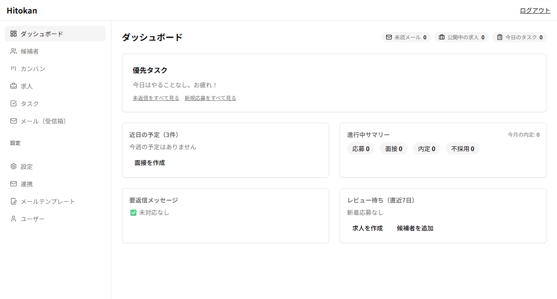
Task: Open the 未読メール counter badge
Action: (x=406, y=37)
